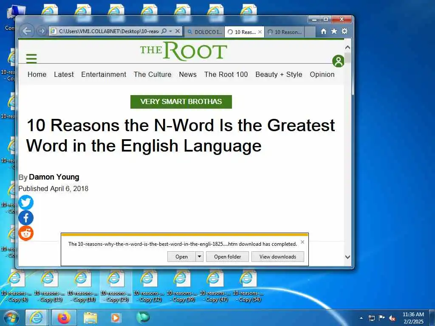Open Windows Media Player from the taskbar

(x=116, y=318)
